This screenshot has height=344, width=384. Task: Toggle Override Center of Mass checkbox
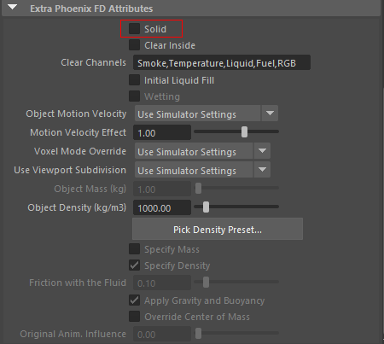(x=134, y=317)
